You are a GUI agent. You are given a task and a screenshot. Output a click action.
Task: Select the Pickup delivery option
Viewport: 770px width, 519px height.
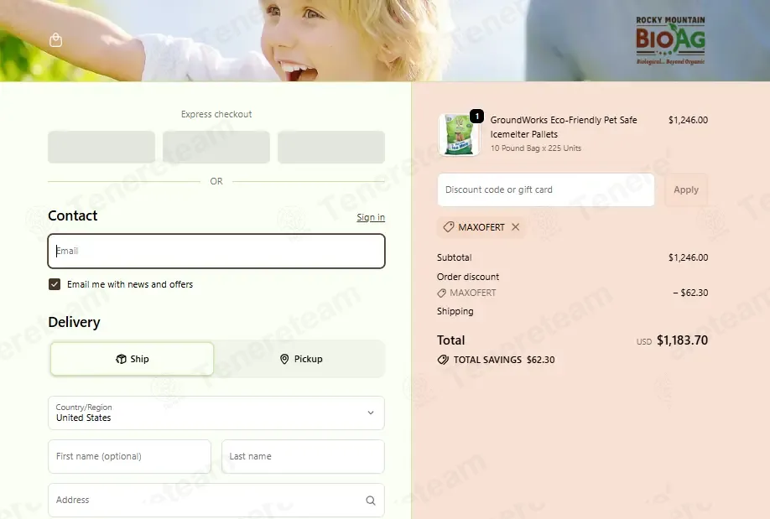click(300, 359)
